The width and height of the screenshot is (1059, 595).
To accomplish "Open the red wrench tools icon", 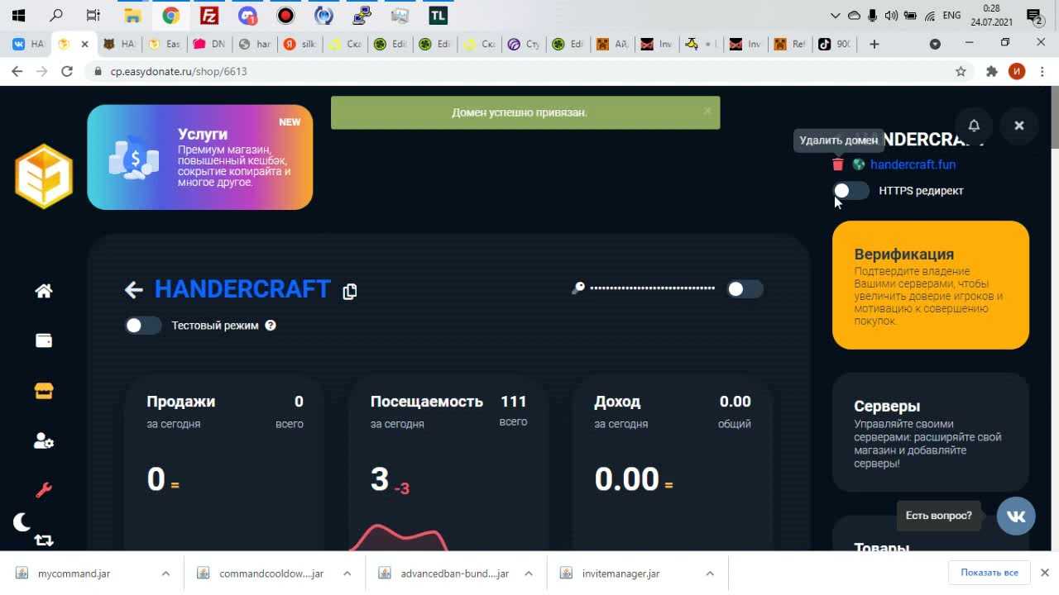I will coord(44,490).
